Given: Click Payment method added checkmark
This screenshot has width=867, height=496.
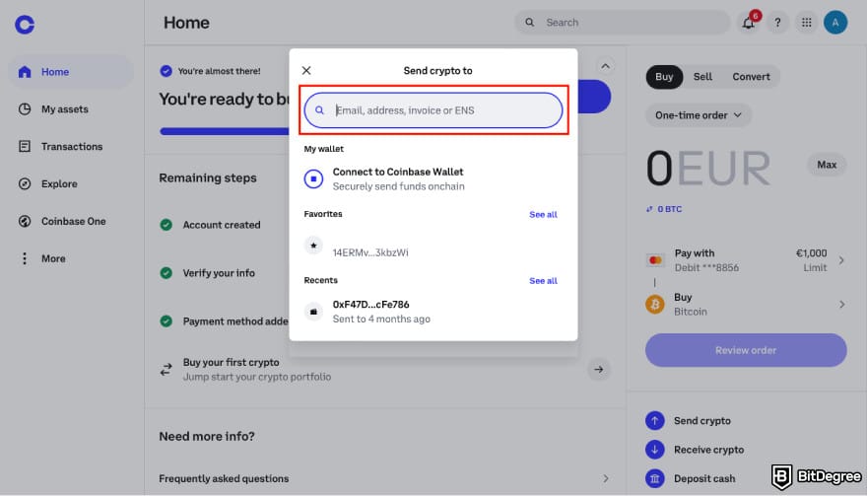Looking at the screenshot, I should coord(166,321).
